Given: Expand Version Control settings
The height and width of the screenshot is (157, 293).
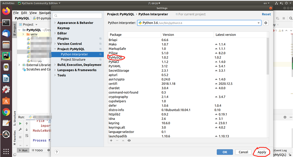Looking at the screenshot, I should tap(55, 44).
